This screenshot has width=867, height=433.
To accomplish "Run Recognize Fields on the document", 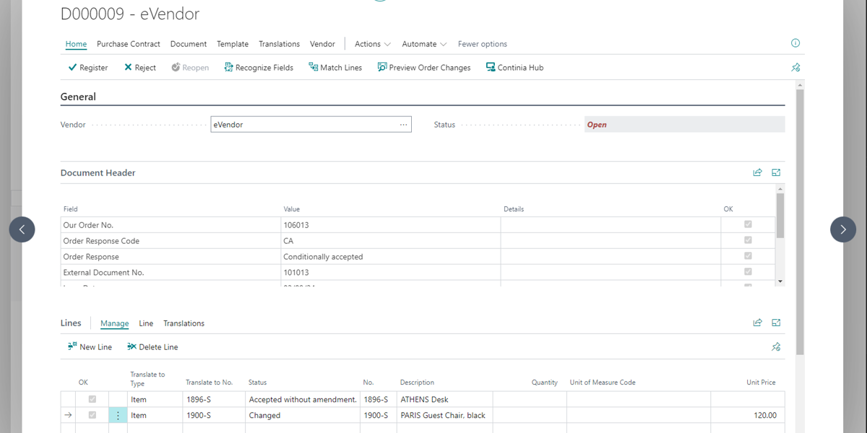I will [x=258, y=68].
